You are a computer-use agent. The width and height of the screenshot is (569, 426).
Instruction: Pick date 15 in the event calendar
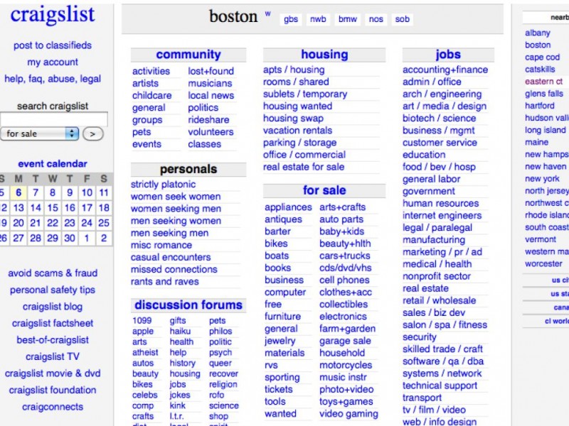coord(53,207)
